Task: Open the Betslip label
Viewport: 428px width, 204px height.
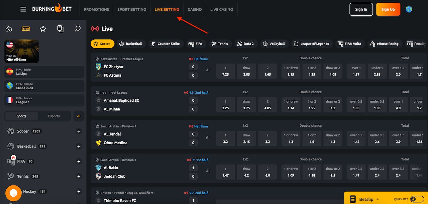Action: point(366,199)
